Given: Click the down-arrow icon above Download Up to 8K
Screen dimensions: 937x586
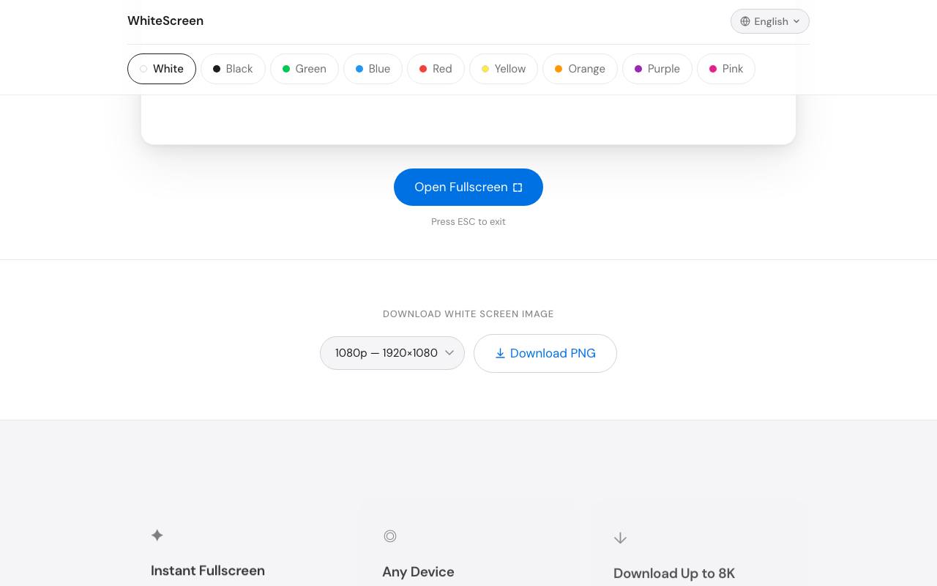Looking at the screenshot, I should (620, 538).
